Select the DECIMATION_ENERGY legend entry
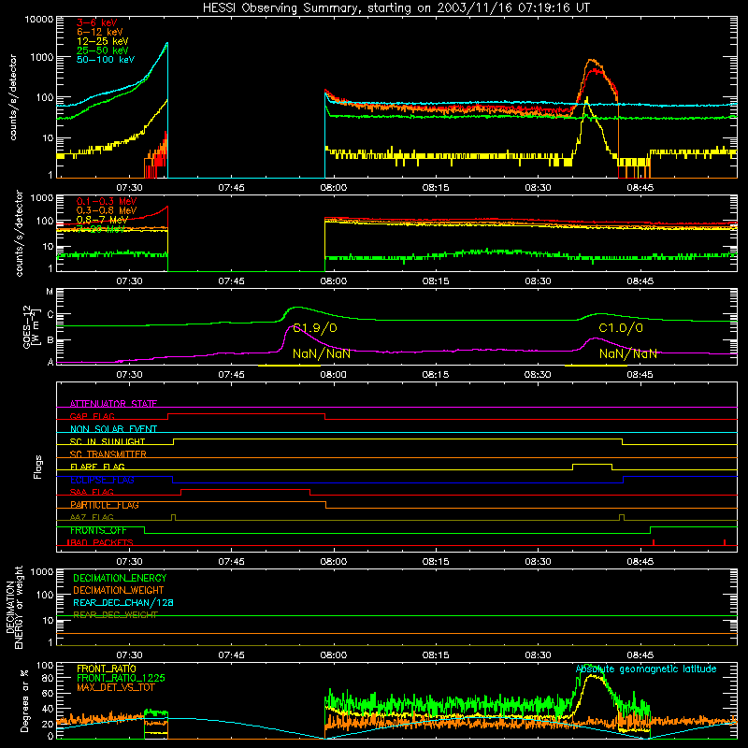 pyautogui.click(x=120, y=578)
